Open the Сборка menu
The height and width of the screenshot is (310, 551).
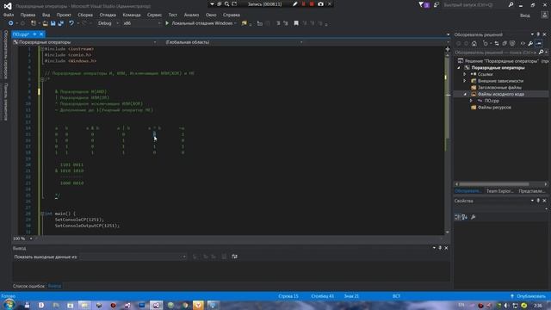pos(85,15)
